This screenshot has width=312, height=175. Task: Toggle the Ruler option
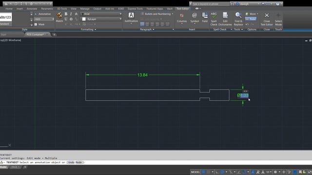(x=251, y=19)
